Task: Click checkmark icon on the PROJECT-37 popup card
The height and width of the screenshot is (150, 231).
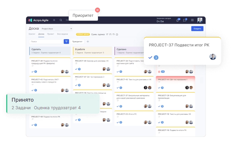Action: coord(150,58)
